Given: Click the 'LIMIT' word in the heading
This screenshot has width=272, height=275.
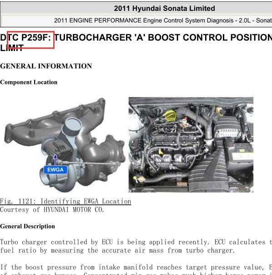Looking at the screenshot, I should click(12, 48).
